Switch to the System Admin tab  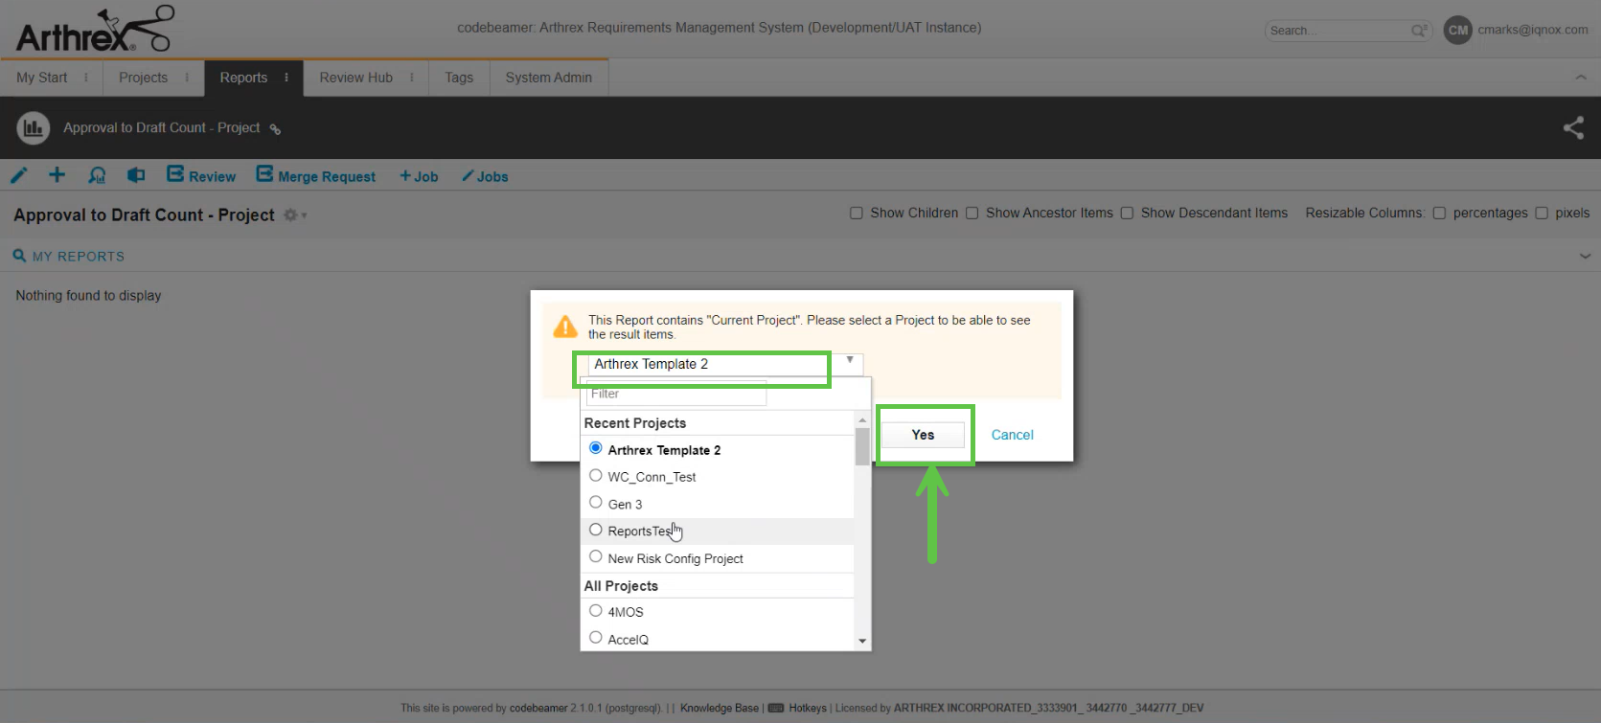point(548,78)
